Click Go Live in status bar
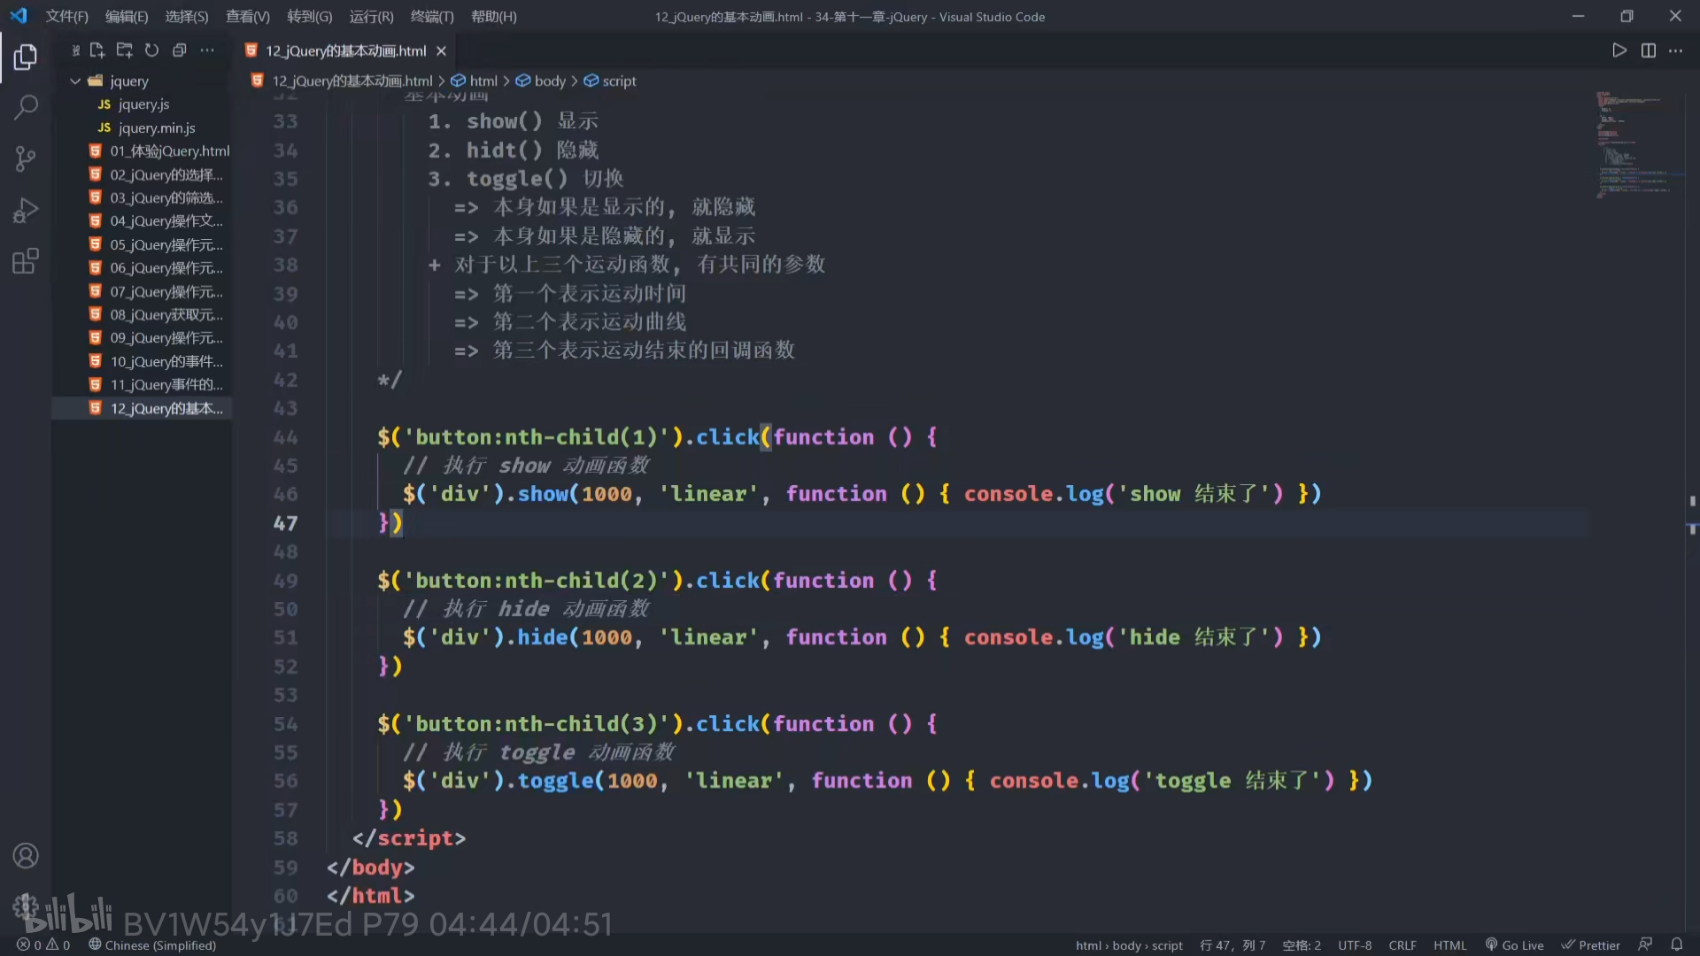 click(1514, 944)
